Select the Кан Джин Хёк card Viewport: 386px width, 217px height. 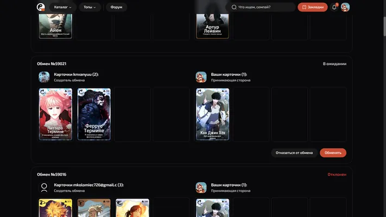[212, 114]
